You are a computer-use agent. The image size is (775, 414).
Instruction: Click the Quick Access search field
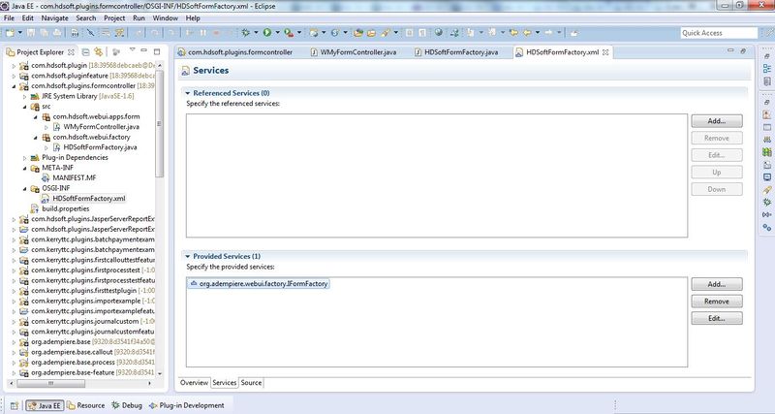click(x=717, y=33)
